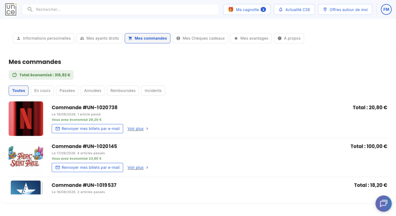Click Commande #UN-1020145 title
The height and width of the screenshot is (216, 396).
pyautogui.click(x=84, y=146)
